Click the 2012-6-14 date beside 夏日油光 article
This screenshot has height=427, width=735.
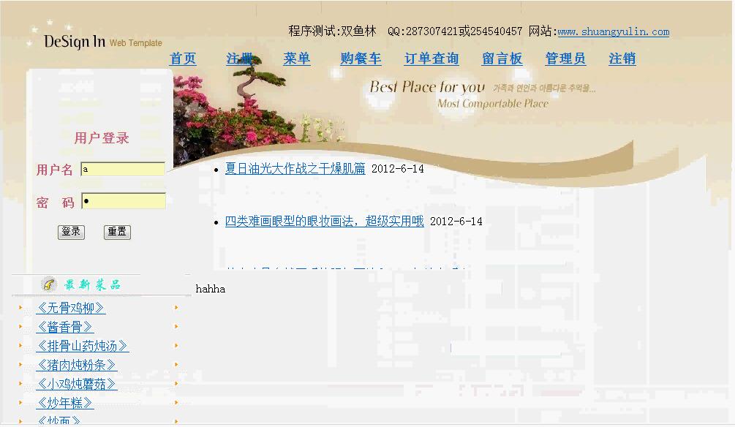point(398,169)
